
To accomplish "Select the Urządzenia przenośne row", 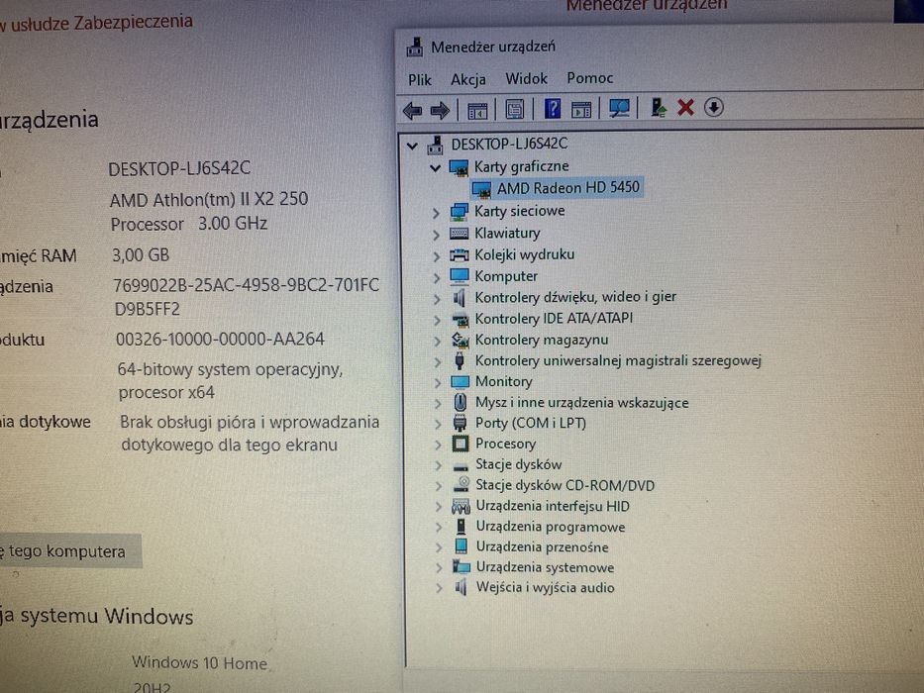I will [x=542, y=546].
